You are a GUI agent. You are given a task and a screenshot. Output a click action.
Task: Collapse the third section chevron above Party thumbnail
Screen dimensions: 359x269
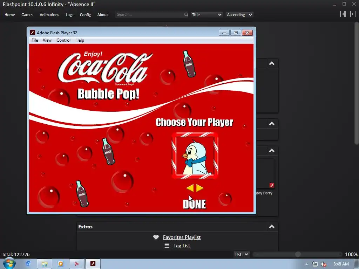point(272,151)
